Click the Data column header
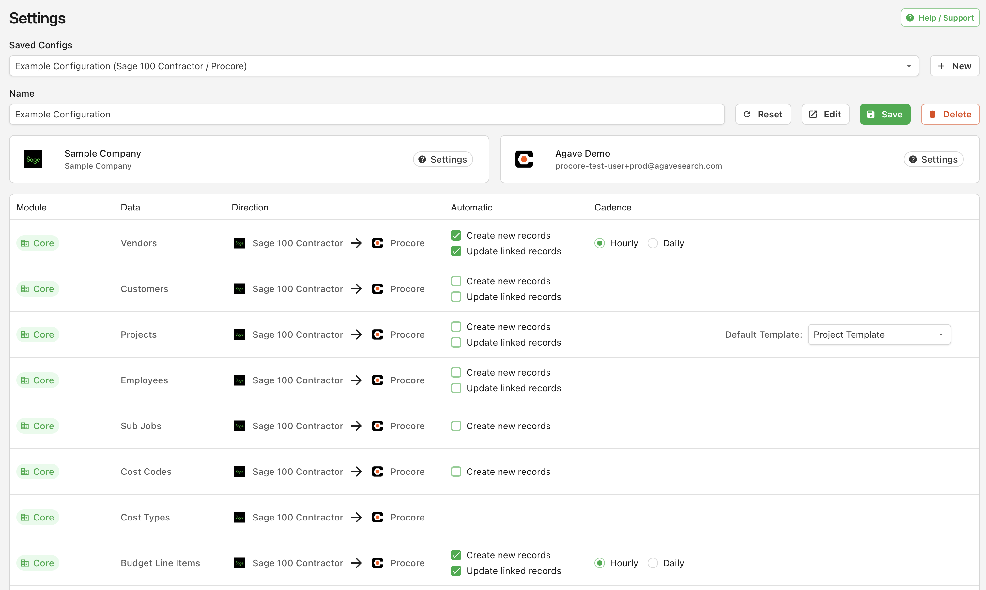This screenshot has width=986, height=590. (131, 207)
